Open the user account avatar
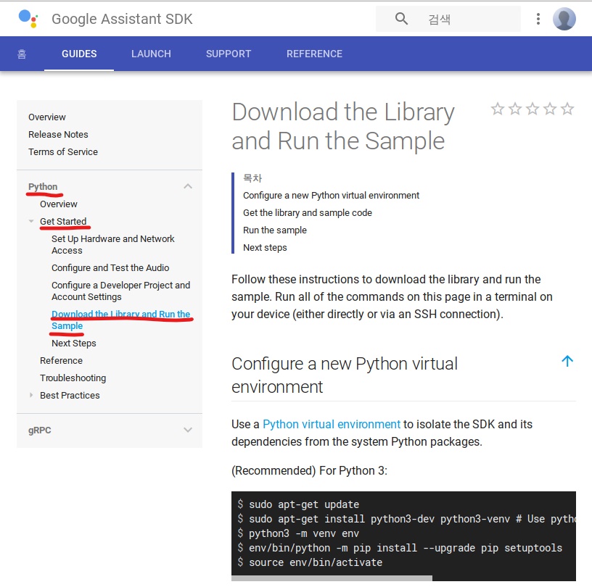Viewport: 592px width, 587px height. tap(564, 19)
